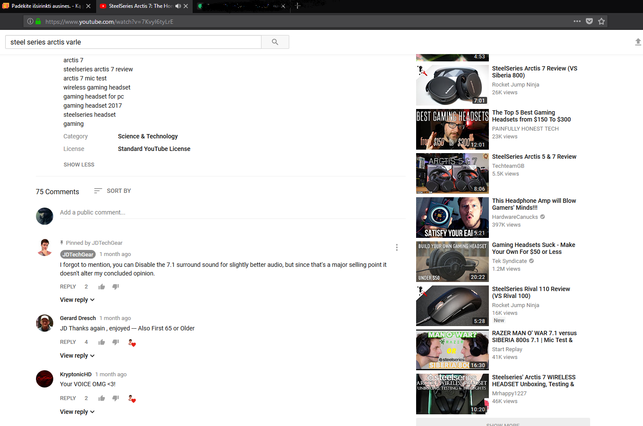643x426 pixels.
Task: Open the Satisfy Your Ears amp thumbnail
Action: 452,218
